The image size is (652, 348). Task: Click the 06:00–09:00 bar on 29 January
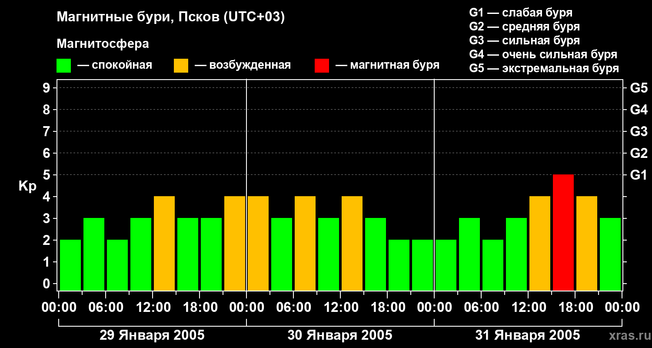[x=117, y=265]
